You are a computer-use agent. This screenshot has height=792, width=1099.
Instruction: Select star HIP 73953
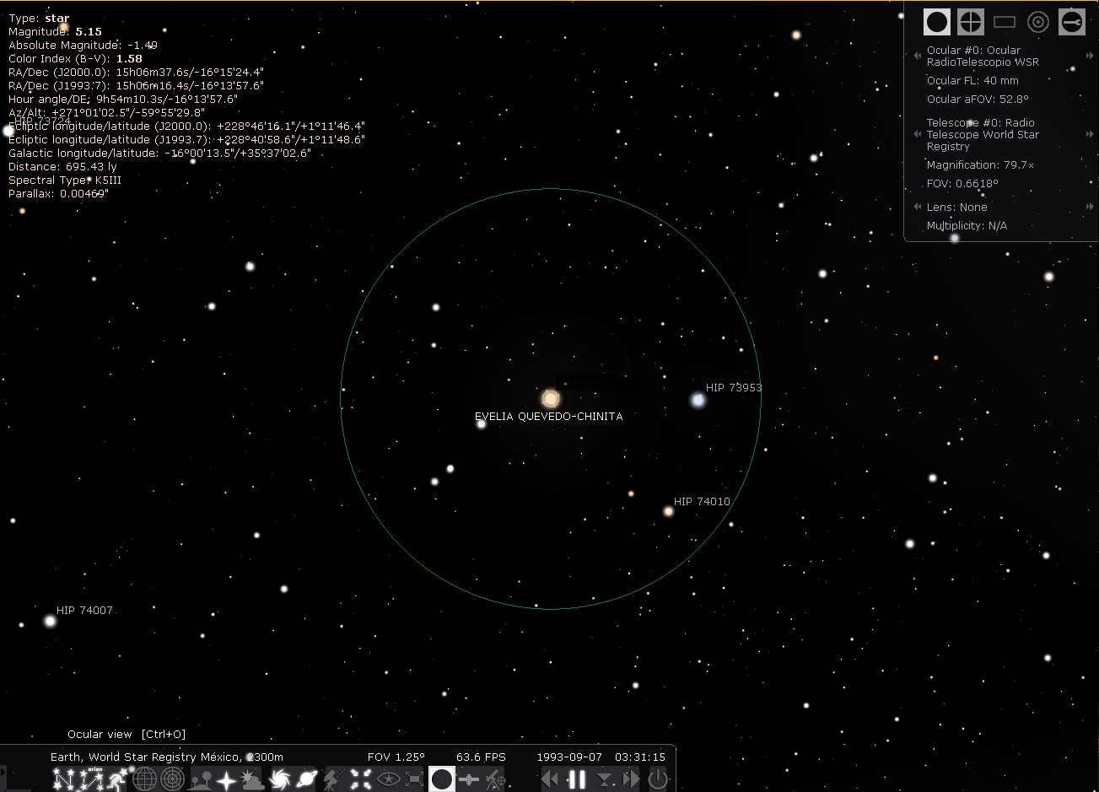(698, 400)
